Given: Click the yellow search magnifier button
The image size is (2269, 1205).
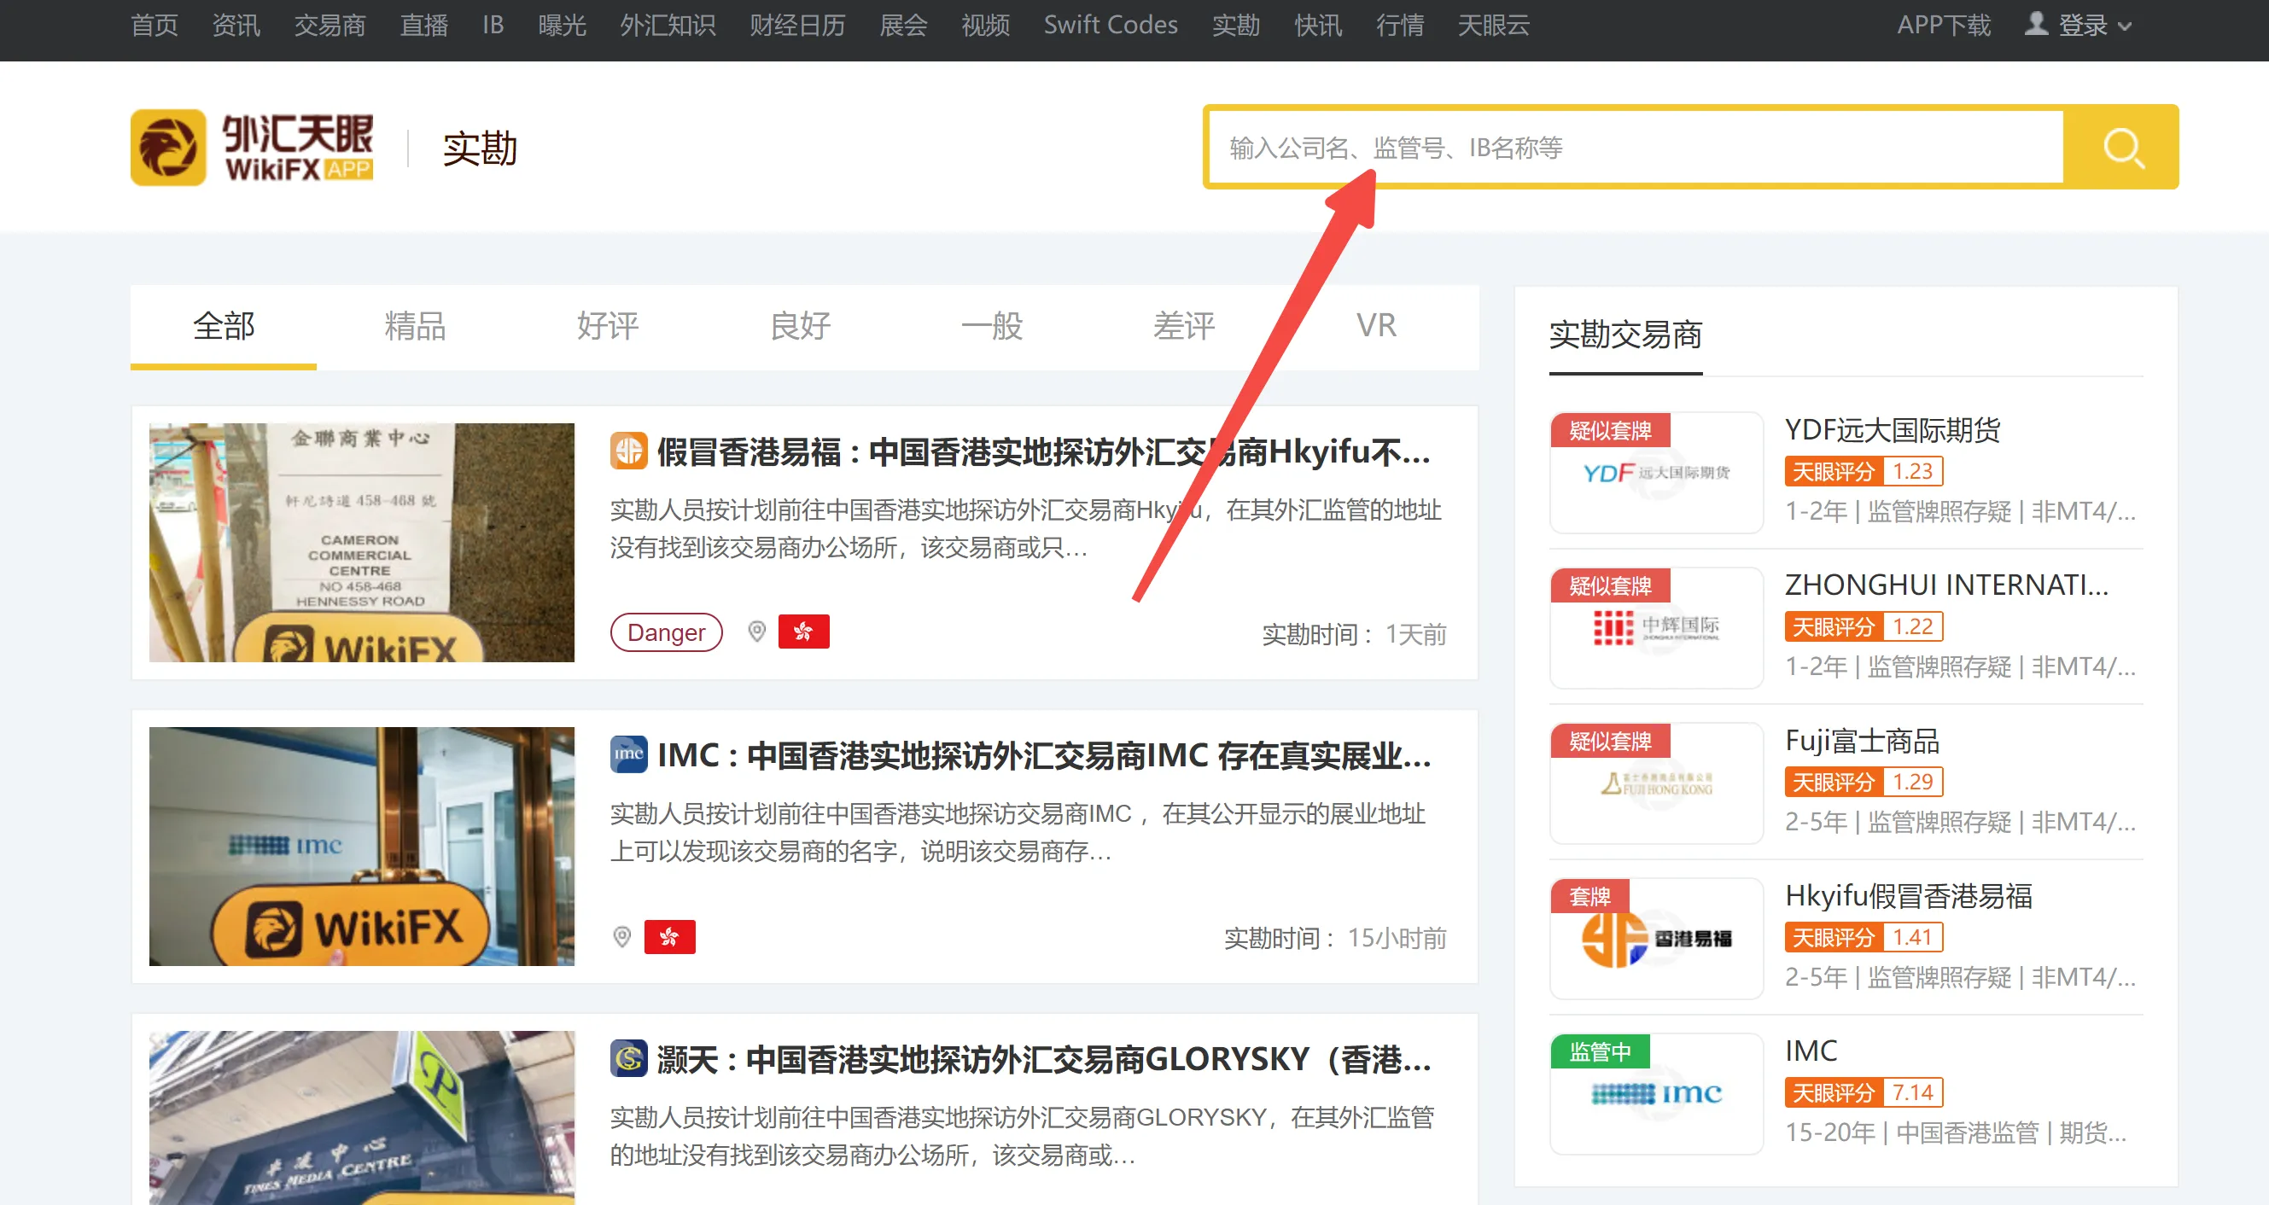Looking at the screenshot, I should click(x=2121, y=147).
